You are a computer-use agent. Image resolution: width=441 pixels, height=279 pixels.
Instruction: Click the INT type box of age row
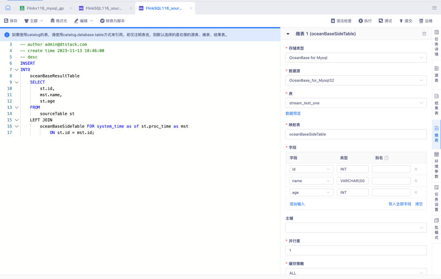point(353,192)
